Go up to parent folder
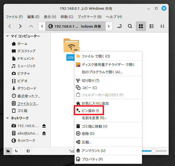The image size is (175, 166). click(31, 27)
